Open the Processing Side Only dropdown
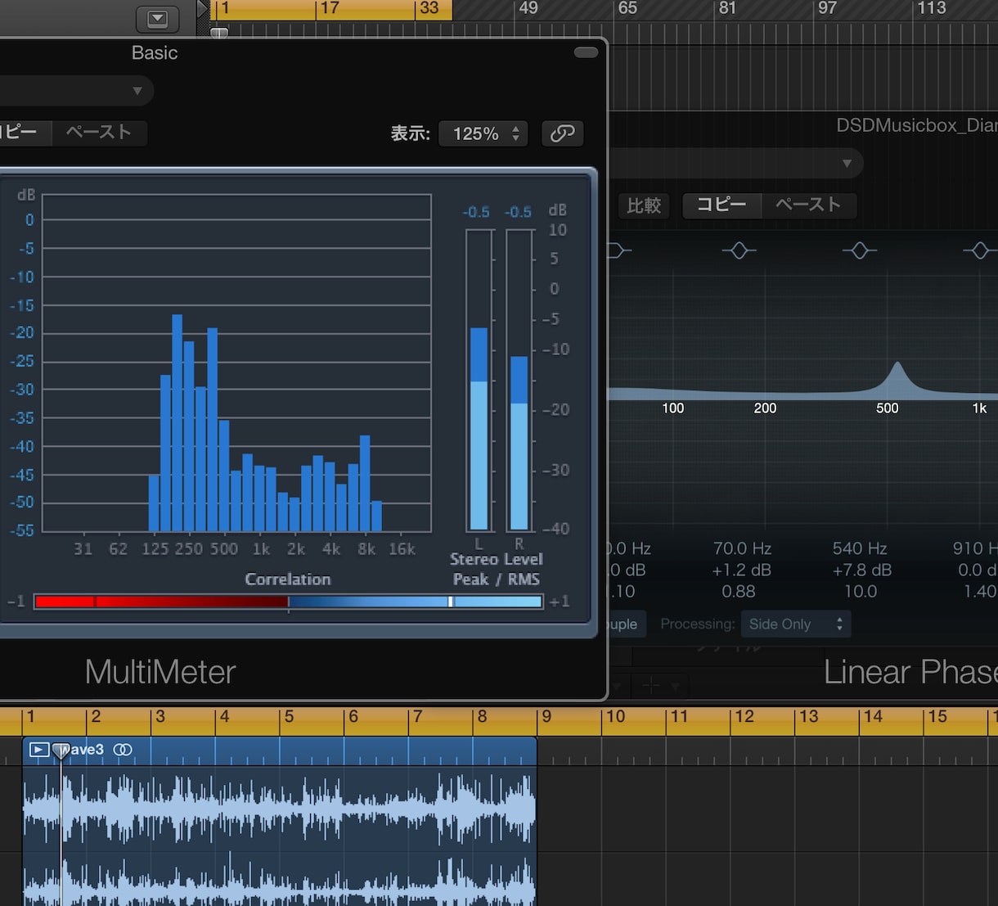Screen dimensions: 998x906 [795, 624]
